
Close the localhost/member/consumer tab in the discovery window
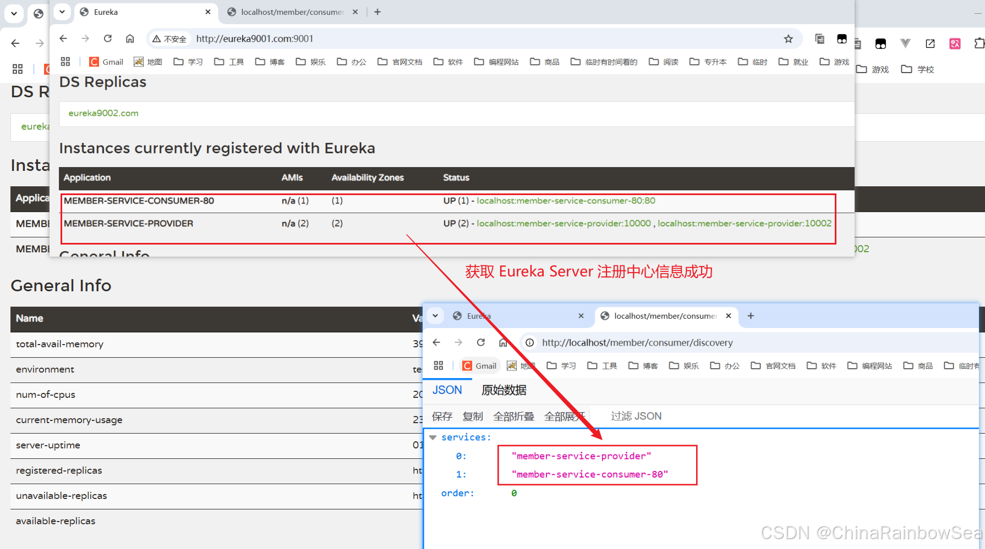click(729, 316)
